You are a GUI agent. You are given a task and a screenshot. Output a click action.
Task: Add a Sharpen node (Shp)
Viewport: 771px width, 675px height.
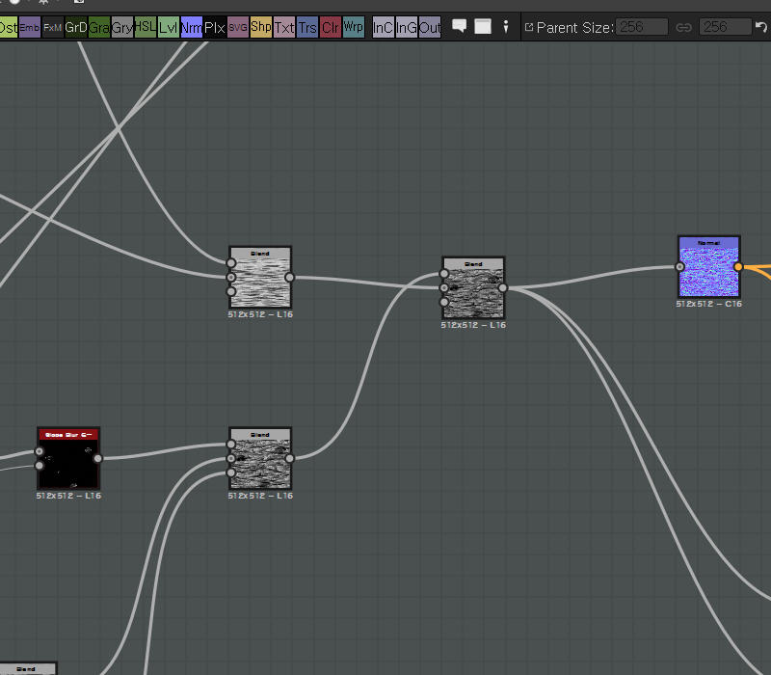[261, 27]
